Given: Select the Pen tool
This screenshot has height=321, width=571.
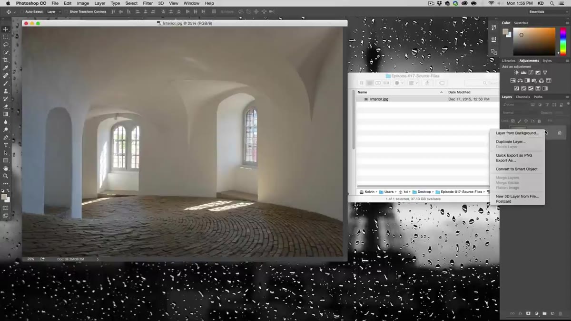Looking at the screenshot, I should click(6, 137).
